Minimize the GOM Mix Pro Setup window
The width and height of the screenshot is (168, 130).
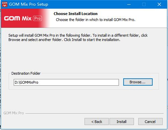click(129, 4)
